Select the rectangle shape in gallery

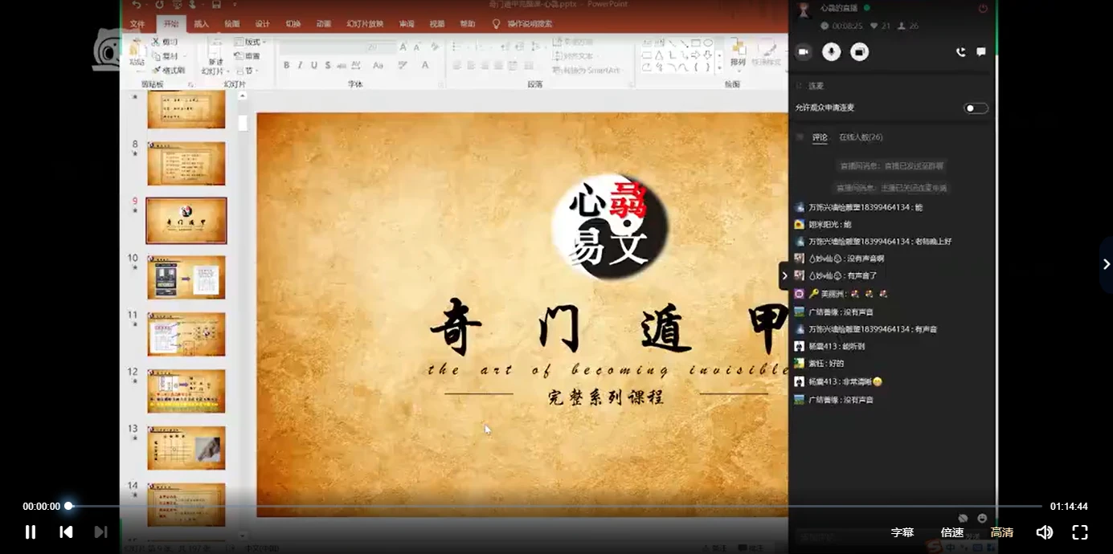point(696,43)
